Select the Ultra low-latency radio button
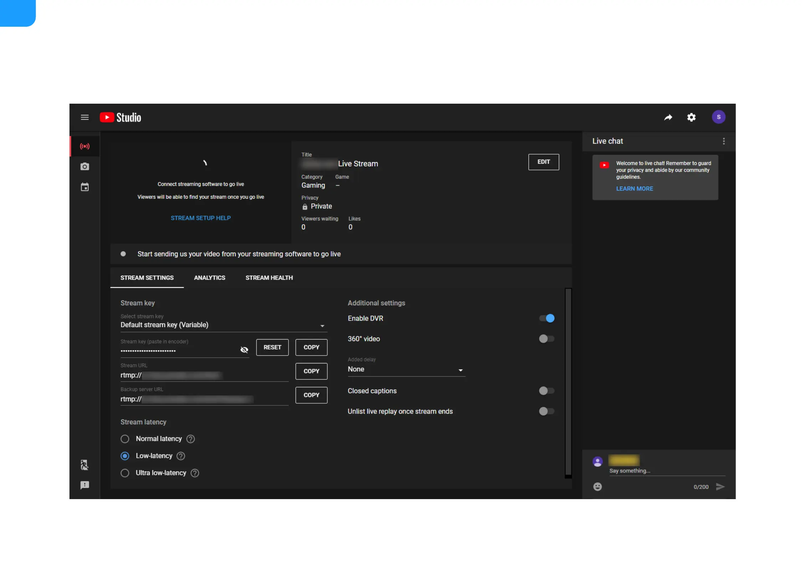The image size is (805, 570). [x=125, y=473]
